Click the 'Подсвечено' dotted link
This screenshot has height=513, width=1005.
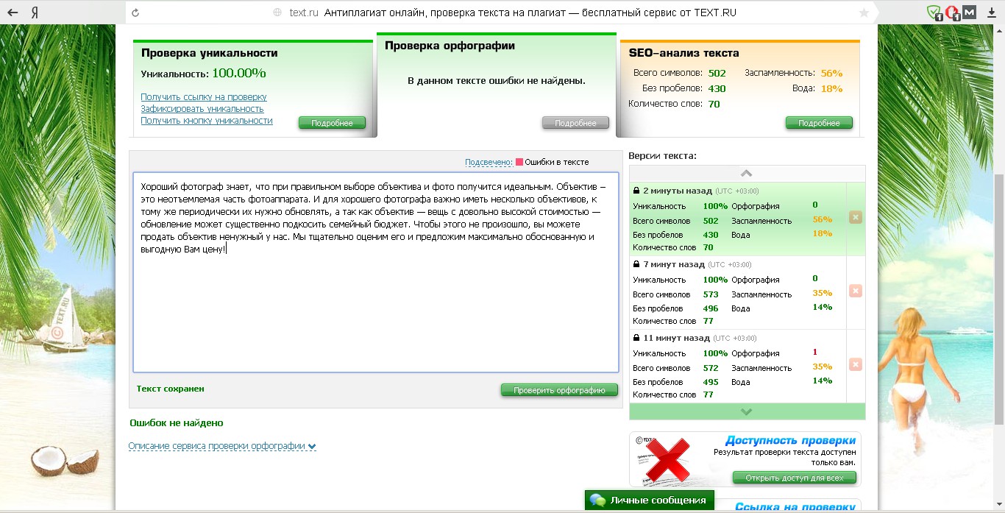point(489,162)
